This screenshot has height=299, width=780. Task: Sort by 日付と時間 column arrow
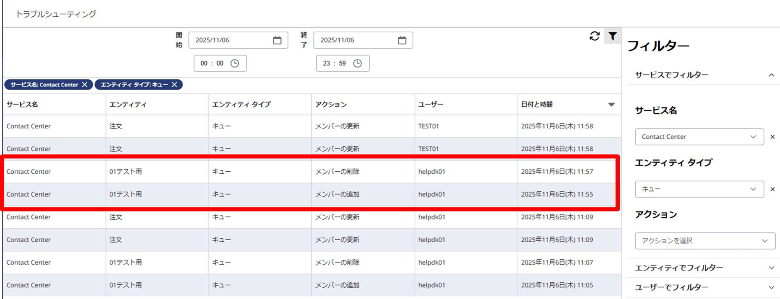coord(611,104)
